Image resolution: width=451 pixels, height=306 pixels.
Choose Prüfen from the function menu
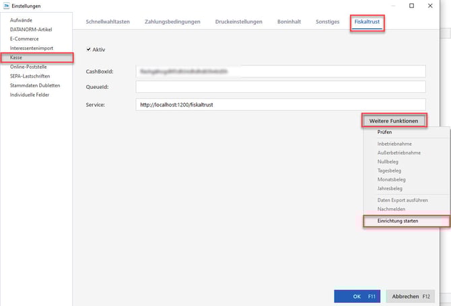click(385, 133)
